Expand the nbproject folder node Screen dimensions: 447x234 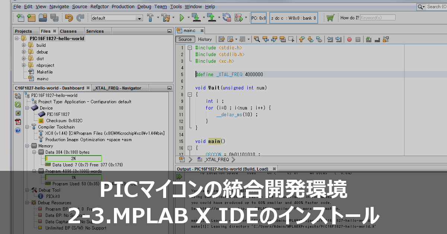24,65
